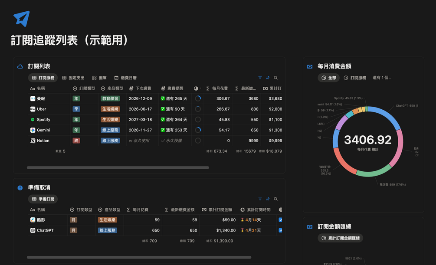Open sort icon in 訂閱列表 toolbar
The width and height of the screenshot is (436, 265).
[268, 78]
